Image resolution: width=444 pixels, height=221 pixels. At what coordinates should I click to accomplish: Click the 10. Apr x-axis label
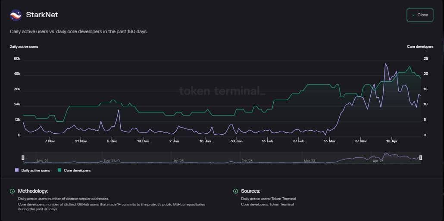click(x=391, y=141)
